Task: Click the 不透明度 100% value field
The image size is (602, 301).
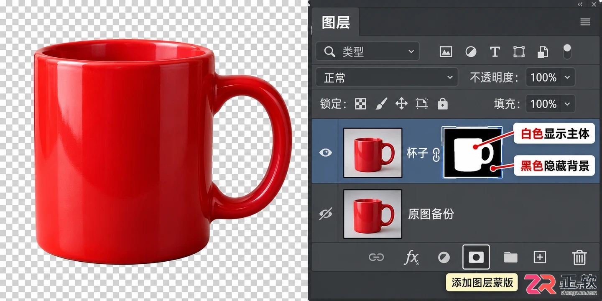Action: [543, 78]
